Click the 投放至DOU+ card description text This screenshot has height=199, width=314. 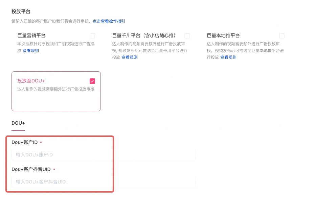click(56, 89)
